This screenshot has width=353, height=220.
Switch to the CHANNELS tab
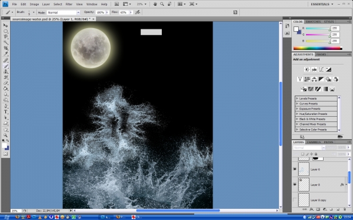coord(314,142)
